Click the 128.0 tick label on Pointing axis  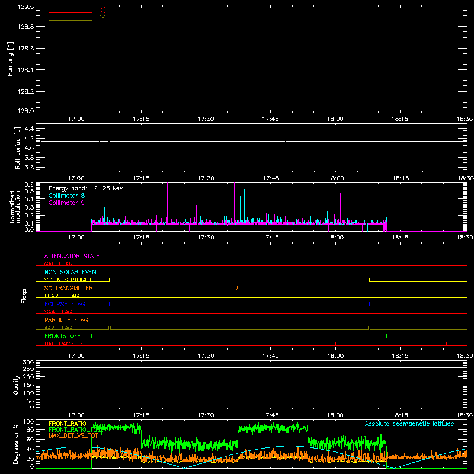point(25,111)
